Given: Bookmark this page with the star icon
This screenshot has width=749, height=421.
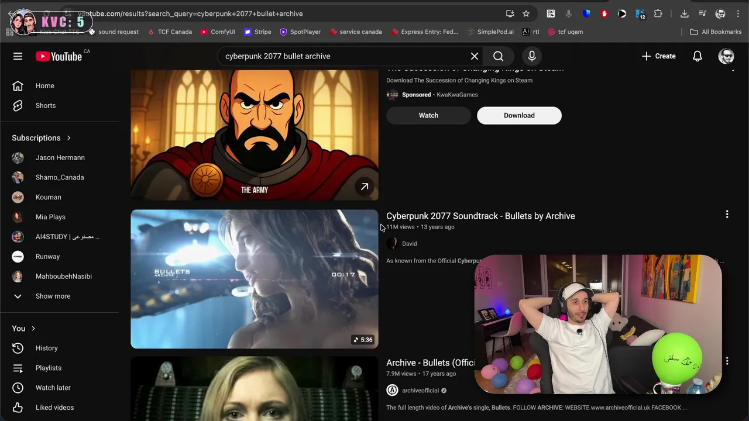Looking at the screenshot, I should click(526, 13).
